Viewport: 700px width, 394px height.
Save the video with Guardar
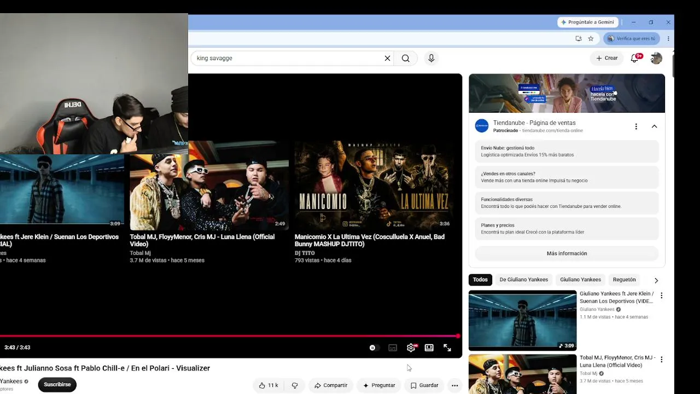coord(424,385)
